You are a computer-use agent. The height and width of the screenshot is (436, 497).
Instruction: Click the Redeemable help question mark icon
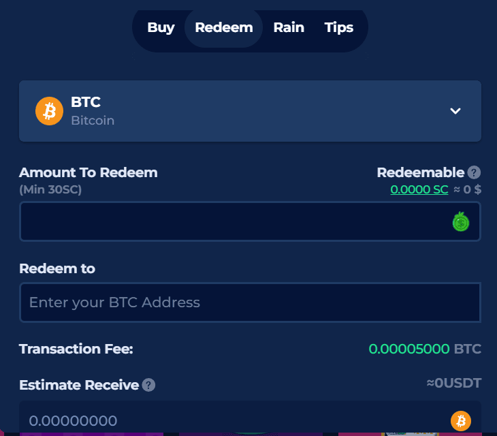coord(474,172)
